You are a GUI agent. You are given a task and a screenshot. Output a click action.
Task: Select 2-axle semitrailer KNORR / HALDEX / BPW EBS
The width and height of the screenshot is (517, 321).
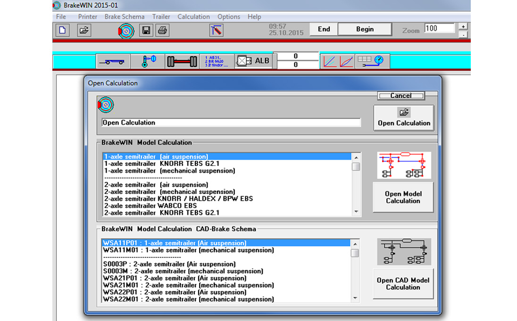coord(227,199)
